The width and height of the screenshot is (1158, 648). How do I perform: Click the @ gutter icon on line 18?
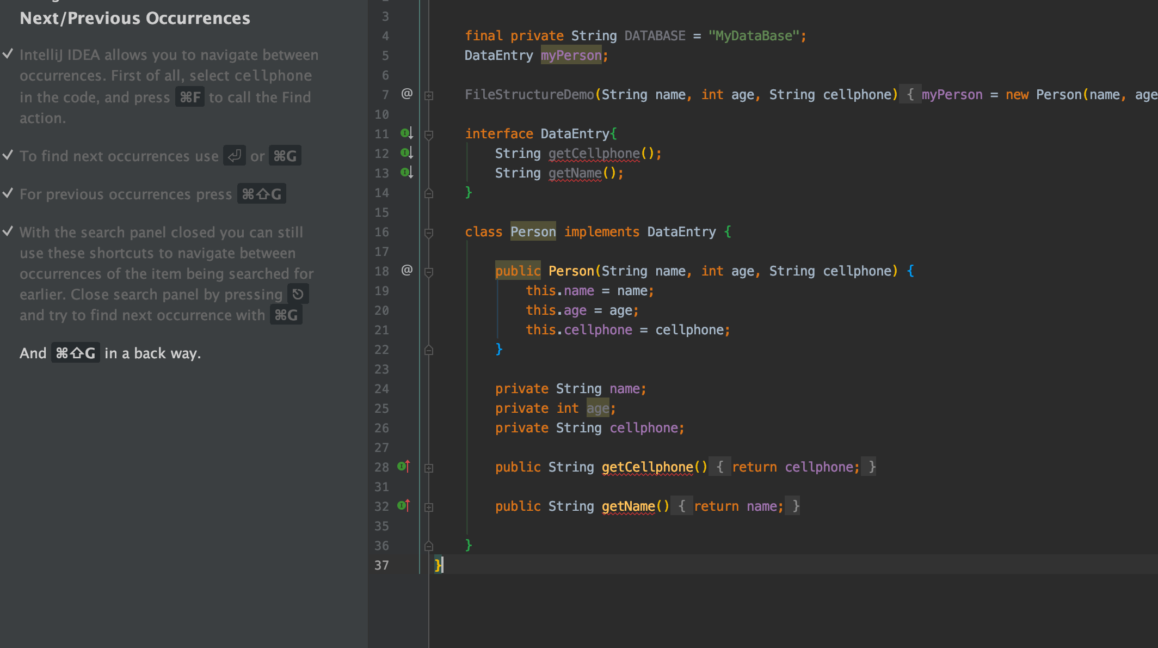[x=406, y=271]
